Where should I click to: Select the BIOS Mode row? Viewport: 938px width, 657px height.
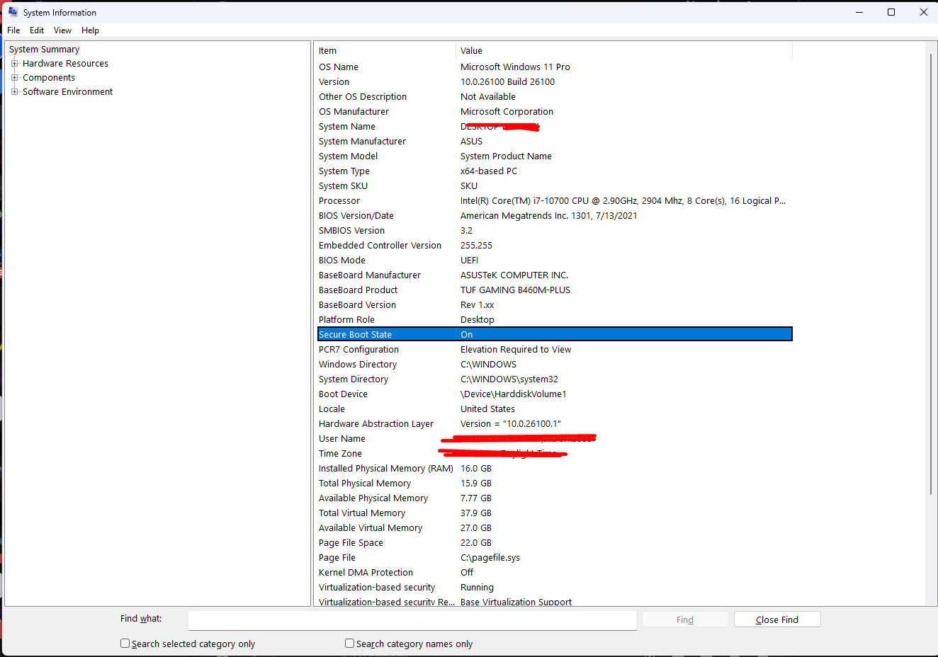[555, 260]
